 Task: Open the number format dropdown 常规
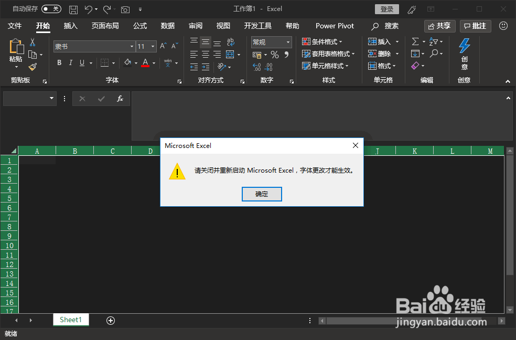pos(288,42)
